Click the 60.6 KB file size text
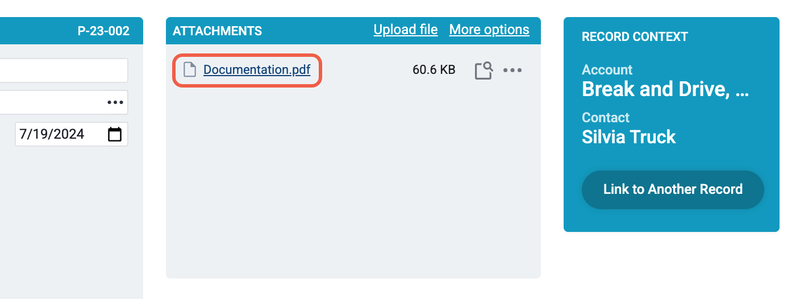The width and height of the screenshot is (800, 299). (434, 70)
